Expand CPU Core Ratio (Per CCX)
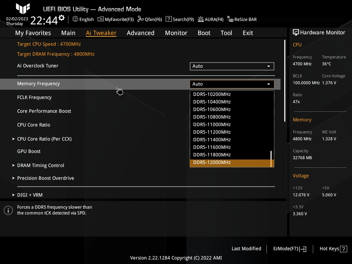Image resolution: width=352 pixels, height=264 pixels. [44, 139]
